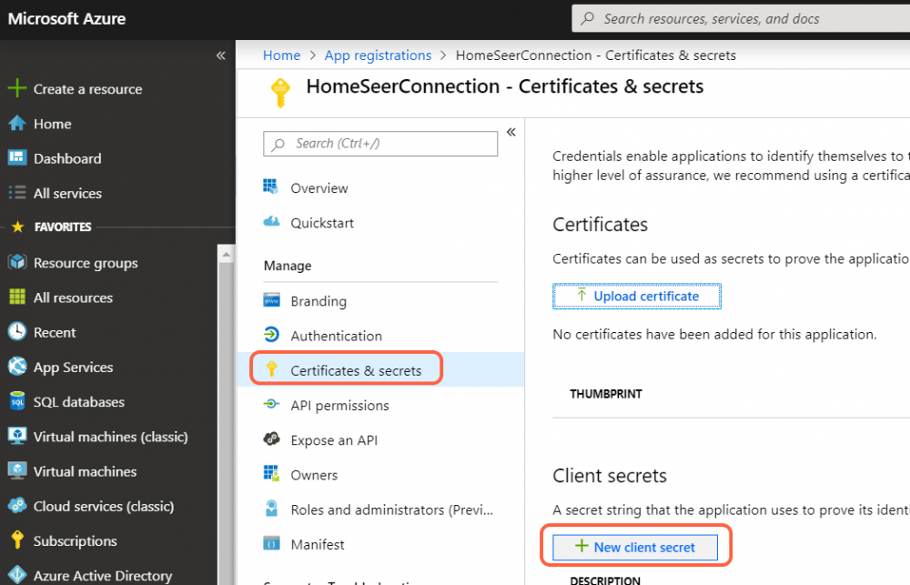Collapse the left Azure navigation sidebar
This screenshot has height=585, width=910.
click(220, 55)
